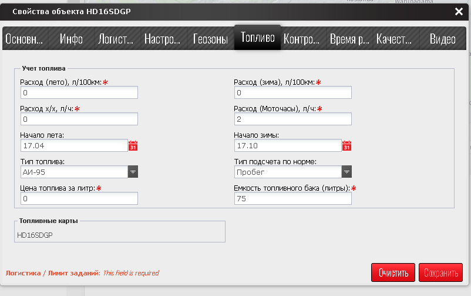The image size is (471, 296).
Task: Select the fuel tank capacity field
Action: coord(292,198)
